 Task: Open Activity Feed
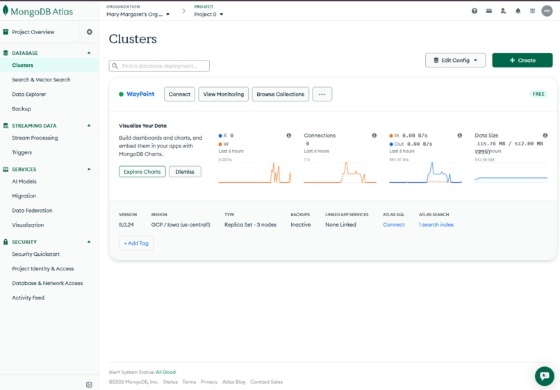28,298
